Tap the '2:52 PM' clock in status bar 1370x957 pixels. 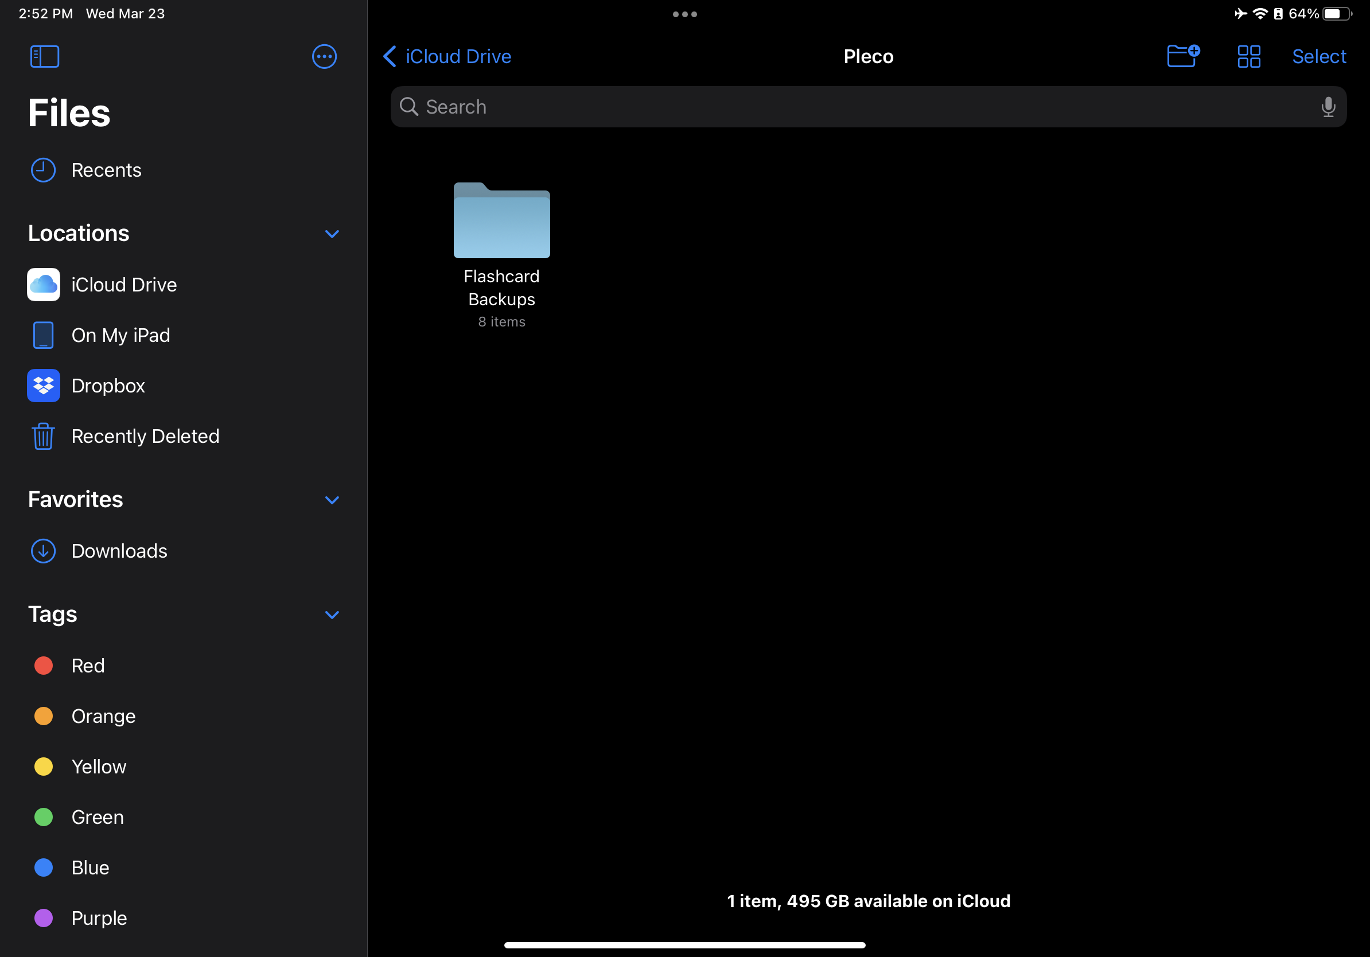pyautogui.click(x=46, y=14)
